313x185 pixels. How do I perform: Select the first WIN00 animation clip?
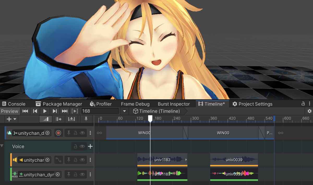[145, 133]
